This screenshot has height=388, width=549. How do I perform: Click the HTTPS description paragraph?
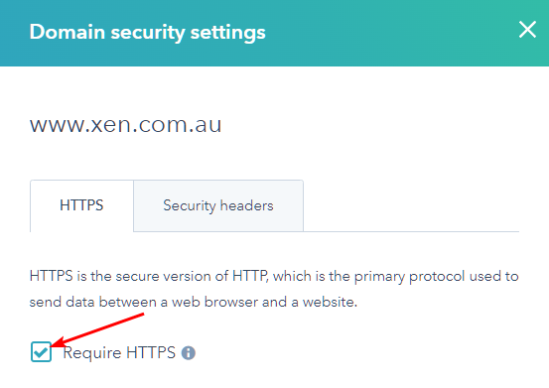click(274, 289)
